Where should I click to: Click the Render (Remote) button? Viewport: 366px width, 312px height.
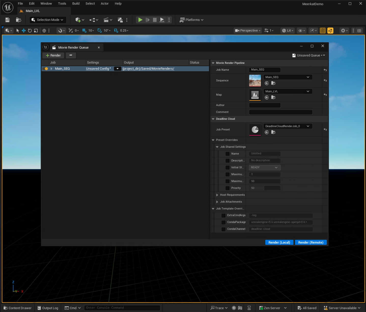311,242
